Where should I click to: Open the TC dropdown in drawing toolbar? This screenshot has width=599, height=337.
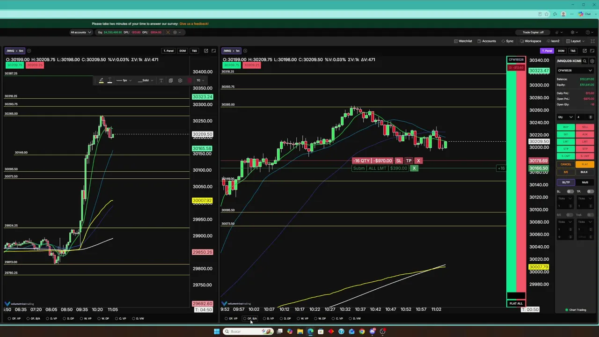click(x=200, y=81)
